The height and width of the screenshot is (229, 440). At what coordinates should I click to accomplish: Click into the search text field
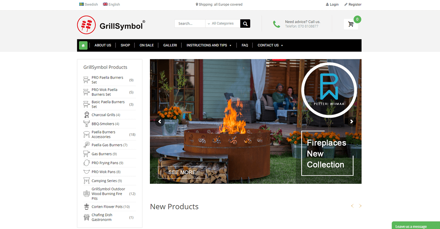190,24
